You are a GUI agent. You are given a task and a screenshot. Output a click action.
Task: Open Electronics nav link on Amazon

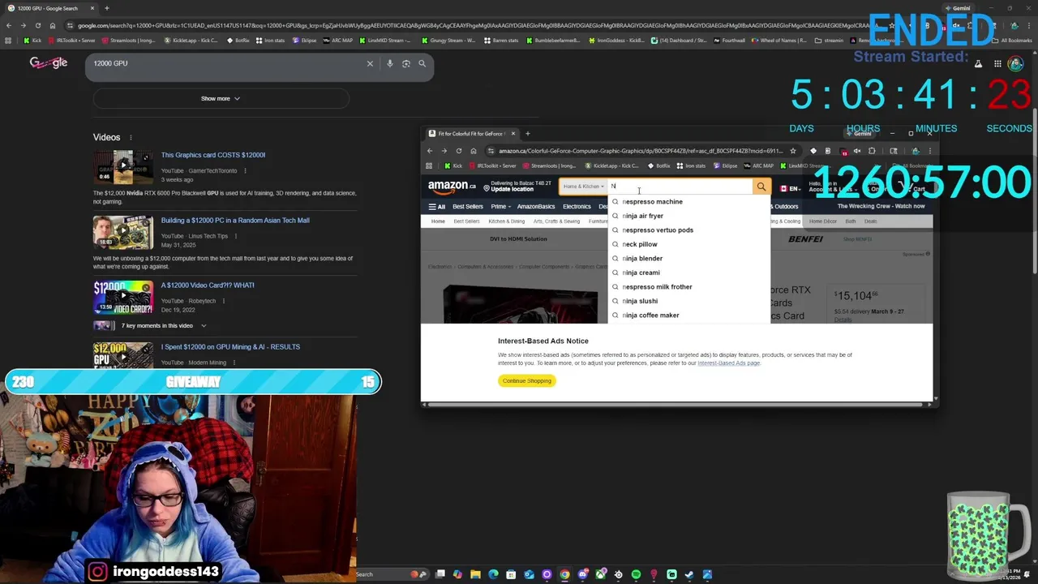point(577,207)
